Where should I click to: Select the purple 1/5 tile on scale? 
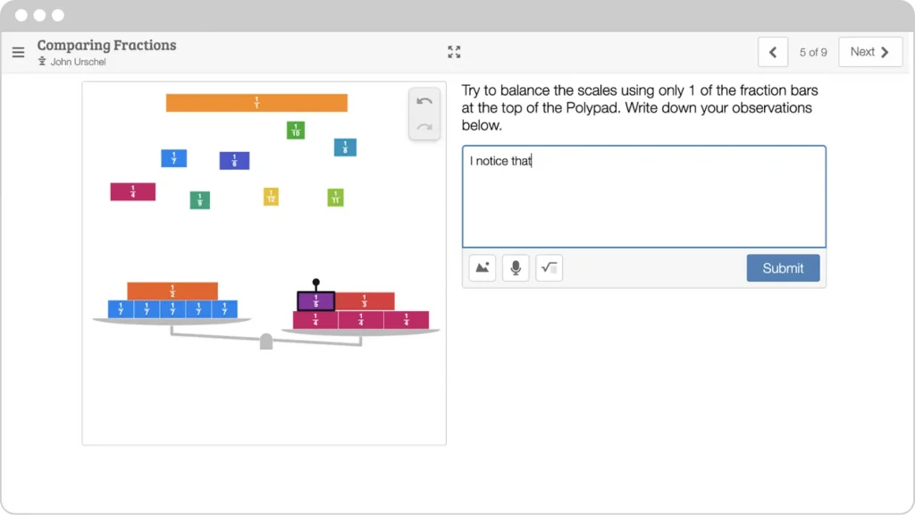point(315,301)
